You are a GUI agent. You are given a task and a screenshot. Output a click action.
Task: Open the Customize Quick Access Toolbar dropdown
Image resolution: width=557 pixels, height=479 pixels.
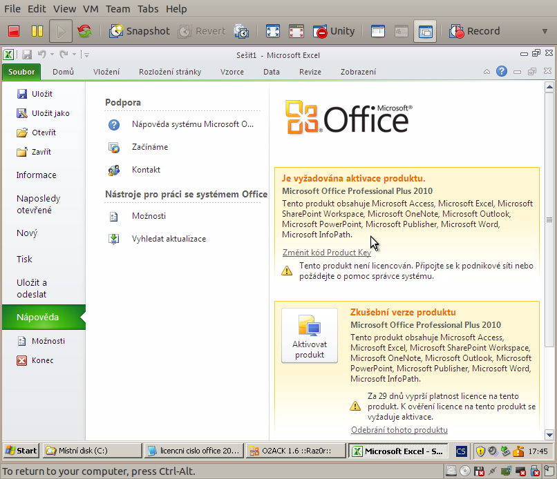tap(86, 55)
